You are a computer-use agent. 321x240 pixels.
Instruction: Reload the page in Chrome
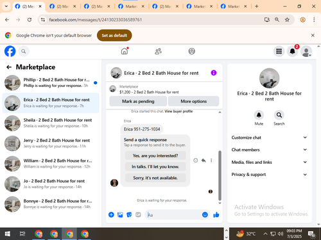coord(30,20)
